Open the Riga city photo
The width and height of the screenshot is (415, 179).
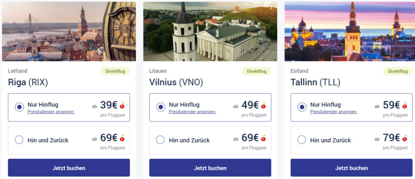(69, 31)
